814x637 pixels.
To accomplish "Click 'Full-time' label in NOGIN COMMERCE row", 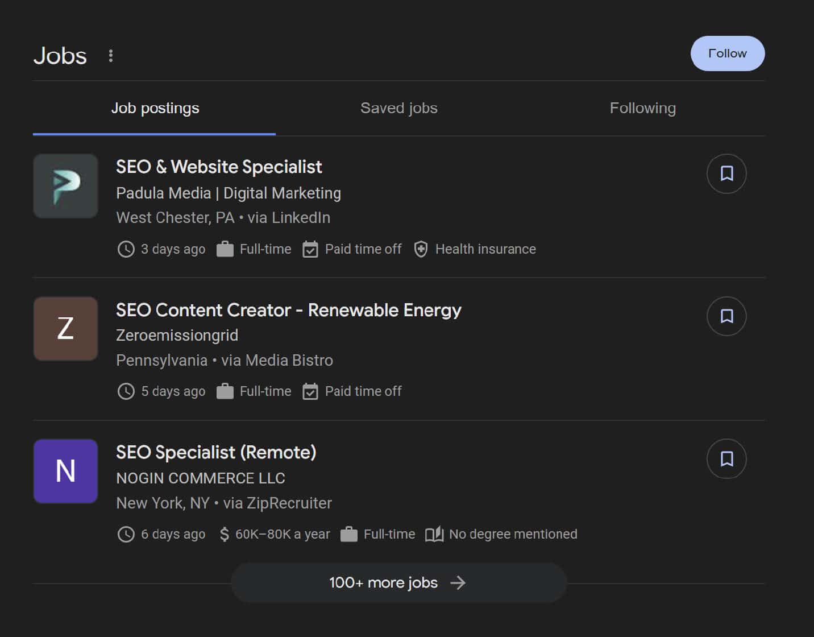I will pyautogui.click(x=389, y=534).
